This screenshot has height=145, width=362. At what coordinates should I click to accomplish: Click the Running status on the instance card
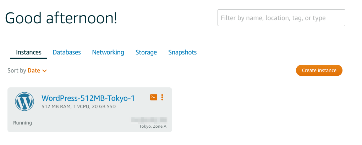(22, 123)
